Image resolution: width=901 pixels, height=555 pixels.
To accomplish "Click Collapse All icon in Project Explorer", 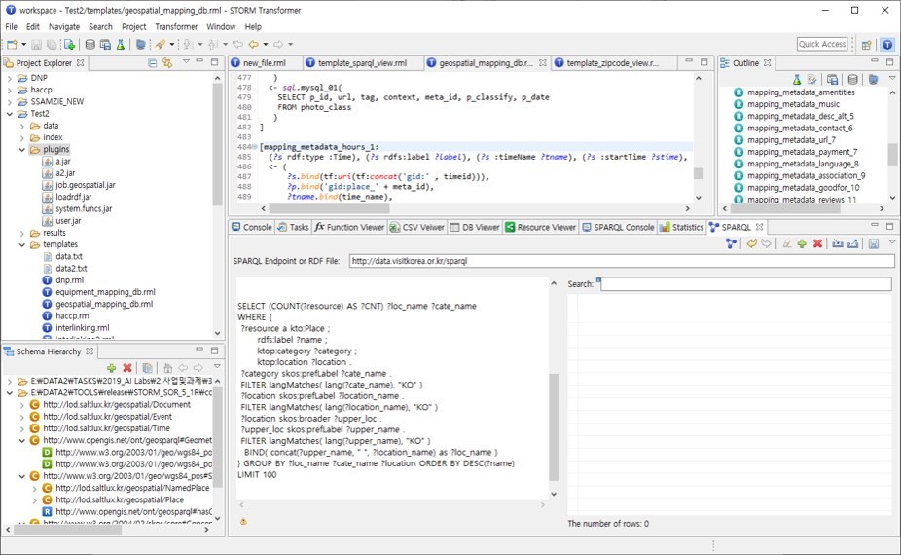I will (152, 62).
